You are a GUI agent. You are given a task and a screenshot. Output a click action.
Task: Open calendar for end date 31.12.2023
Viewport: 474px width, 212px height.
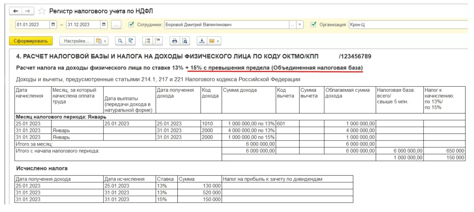pyautogui.click(x=104, y=24)
